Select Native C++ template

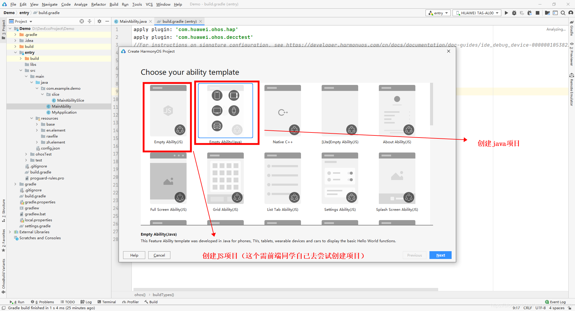click(283, 115)
